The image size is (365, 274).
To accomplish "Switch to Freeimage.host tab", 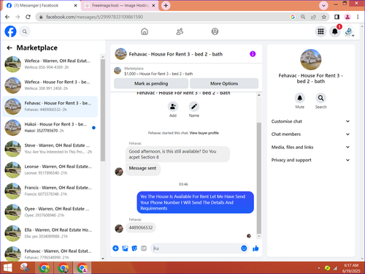I will click(x=120, y=5).
